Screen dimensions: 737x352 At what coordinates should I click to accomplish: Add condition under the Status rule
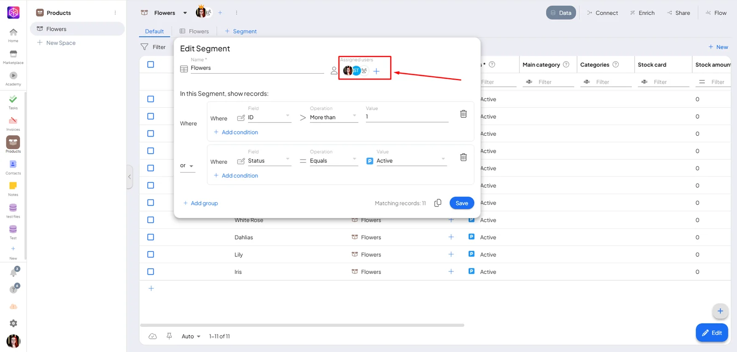[236, 175]
